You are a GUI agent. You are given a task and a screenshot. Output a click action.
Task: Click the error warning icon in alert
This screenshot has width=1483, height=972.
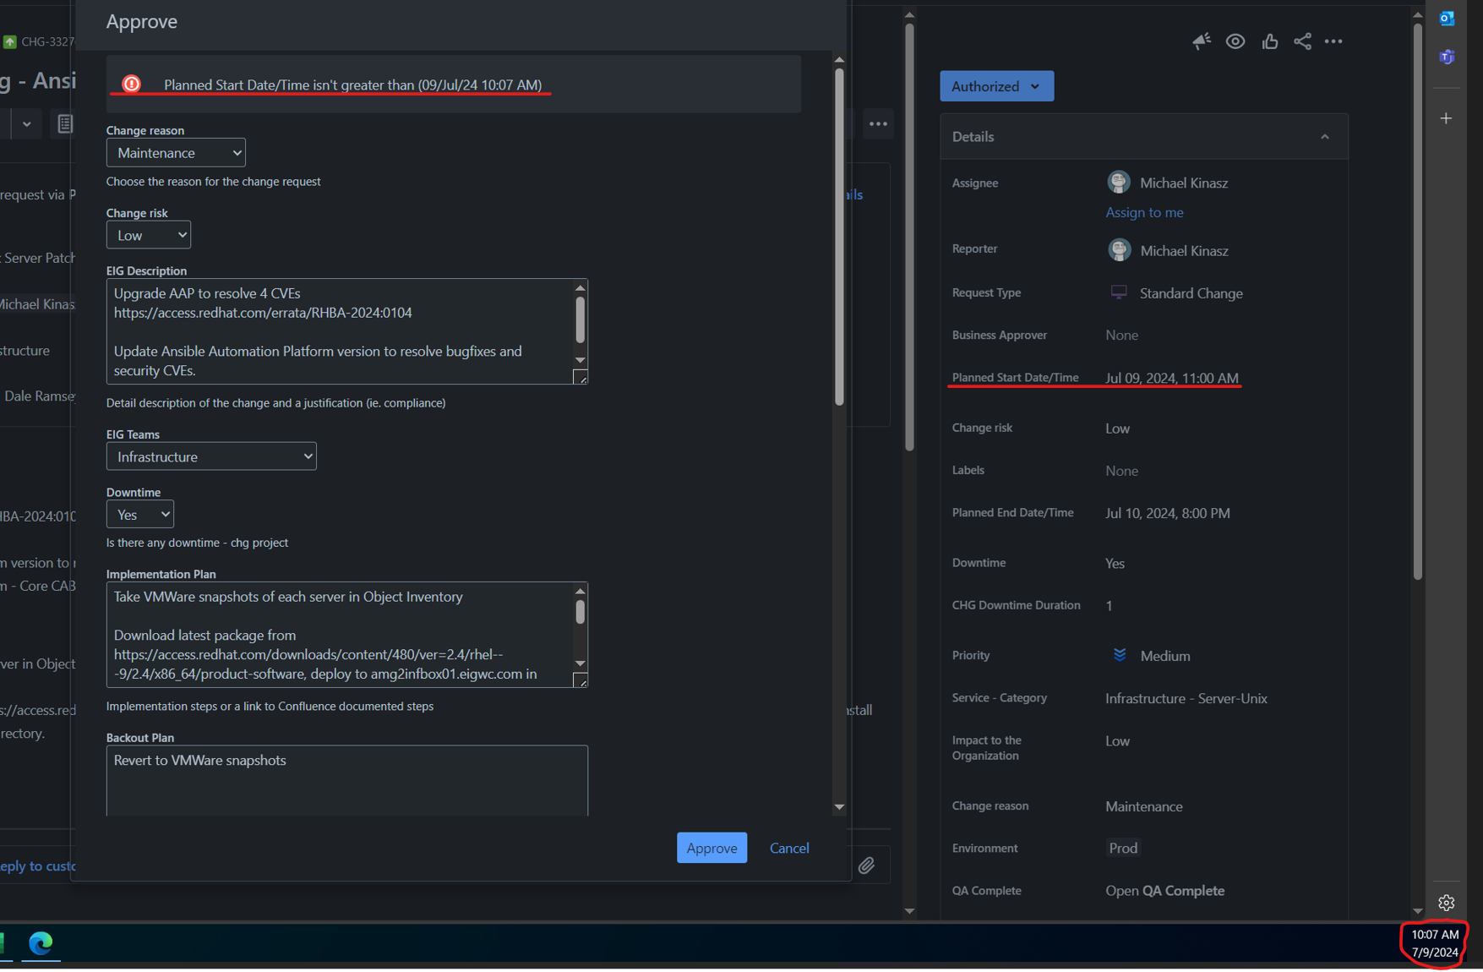(132, 84)
